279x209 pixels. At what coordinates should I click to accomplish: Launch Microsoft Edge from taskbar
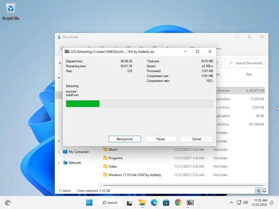[x=154, y=202]
